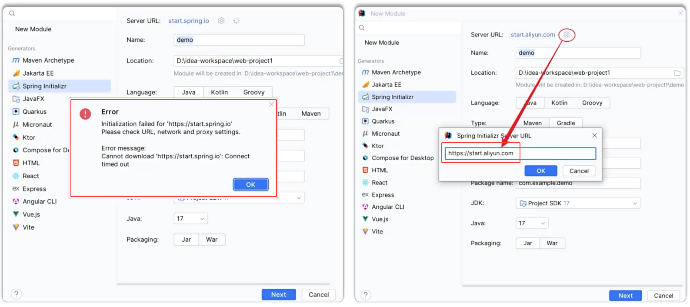Select Vue.js generator in the left list

coord(31,214)
